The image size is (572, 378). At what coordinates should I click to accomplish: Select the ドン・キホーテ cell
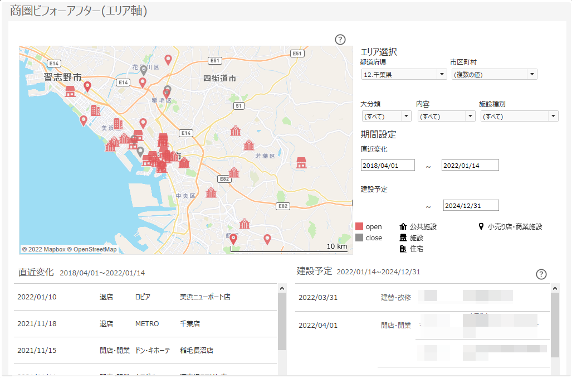tap(153, 351)
